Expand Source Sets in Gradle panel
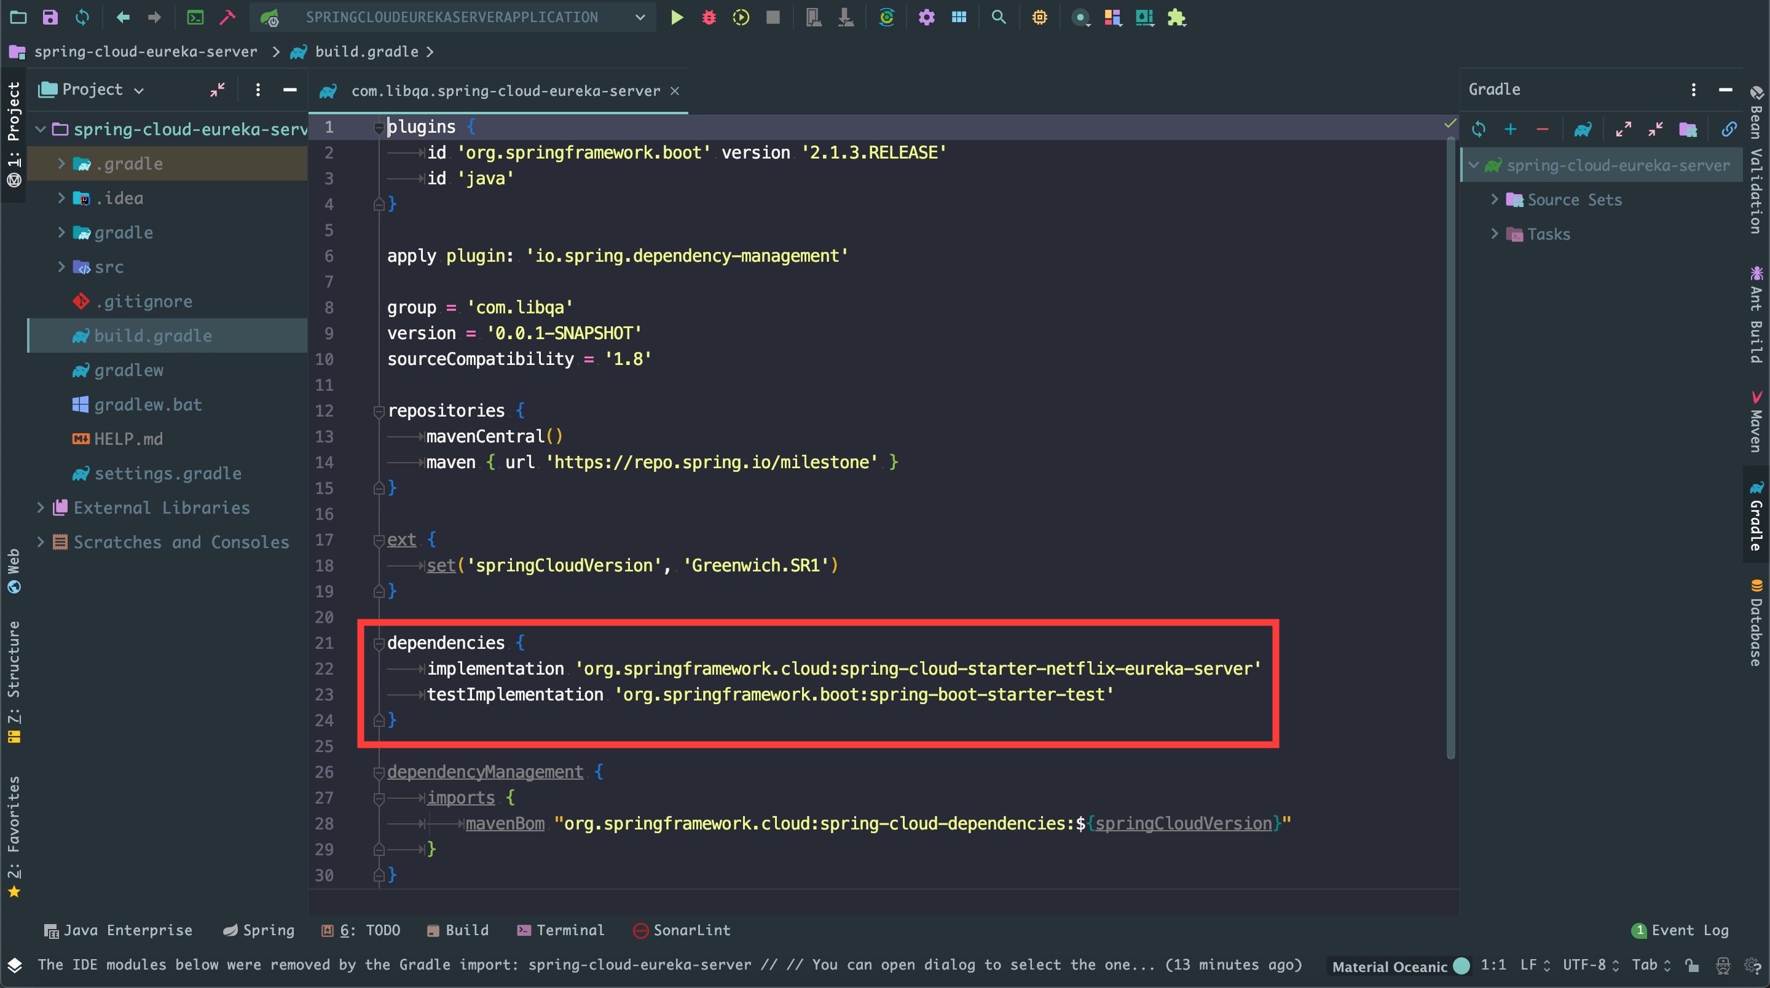This screenshot has height=988, width=1770. pyautogui.click(x=1495, y=199)
